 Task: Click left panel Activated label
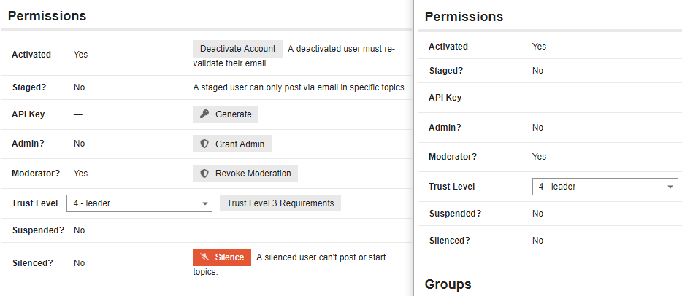point(31,55)
